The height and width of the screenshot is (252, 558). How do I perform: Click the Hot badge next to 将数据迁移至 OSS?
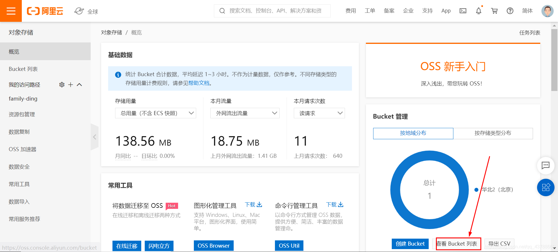pyautogui.click(x=172, y=206)
